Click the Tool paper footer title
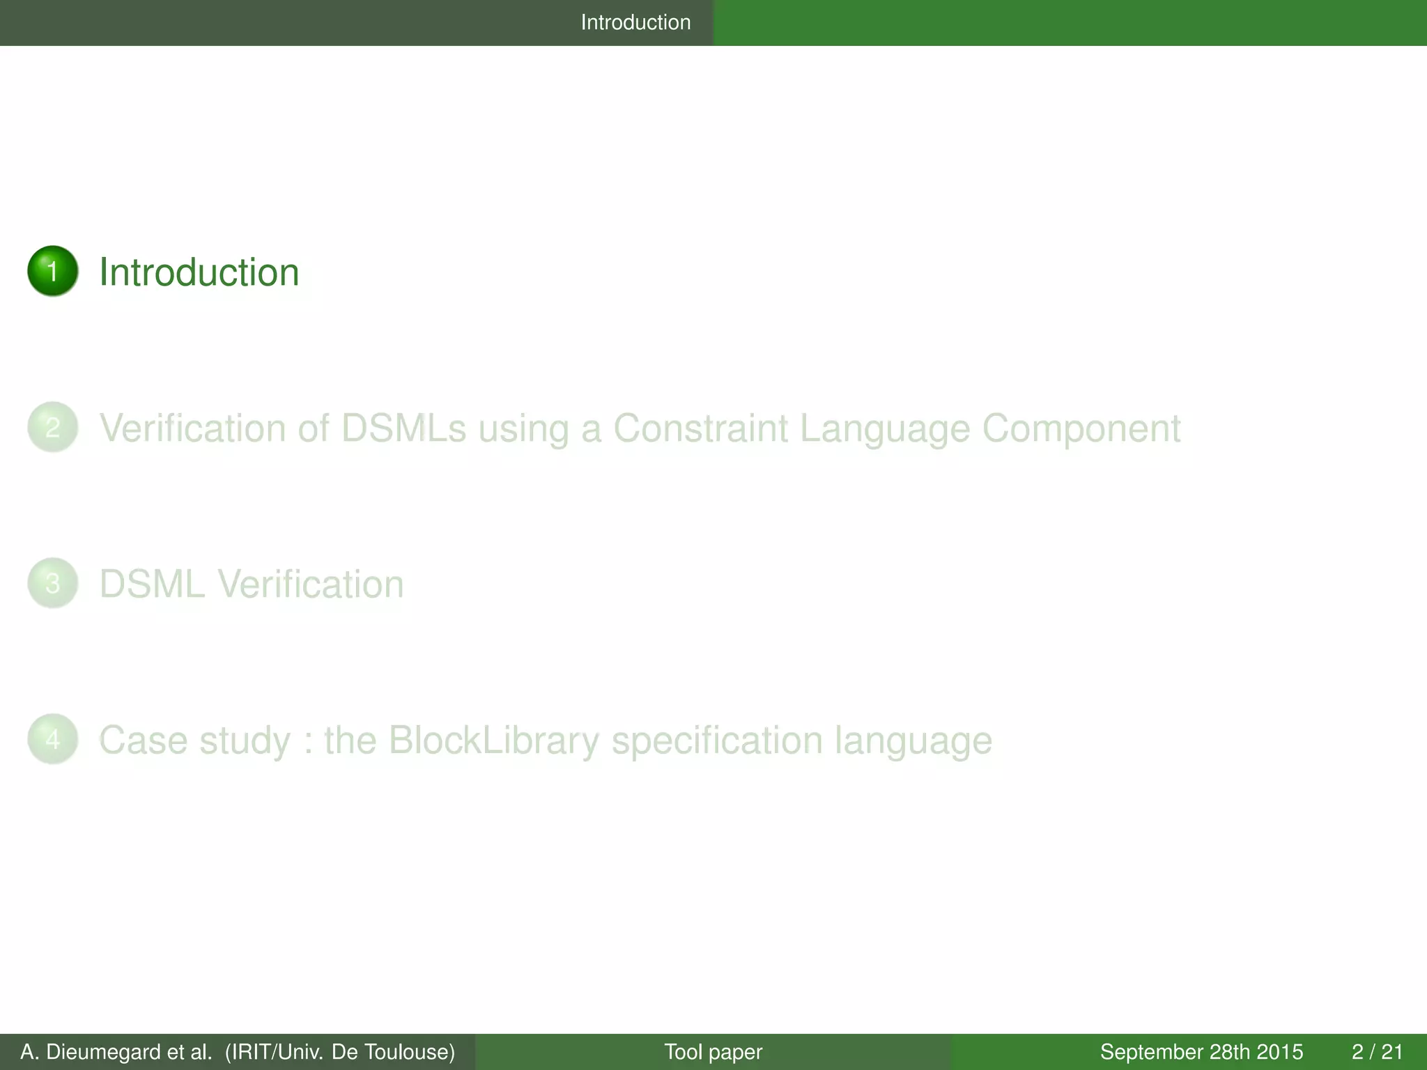The width and height of the screenshot is (1427, 1070). point(713,1052)
